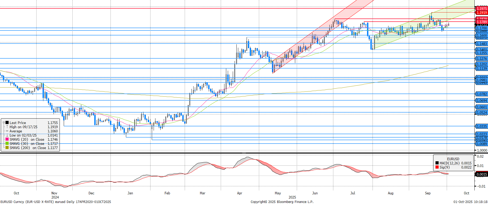Click the black Last Price color swatch
Image resolution: width=488 pixels, height=204 pixels.
[x=7, y=122]
